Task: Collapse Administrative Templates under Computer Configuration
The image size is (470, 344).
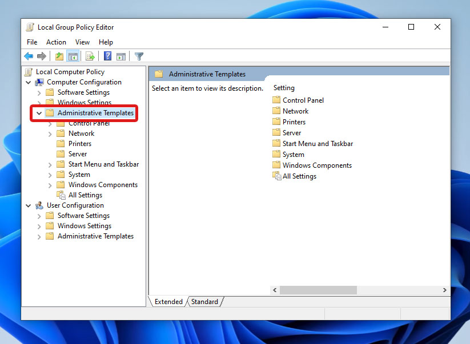Action: point(39,114)
